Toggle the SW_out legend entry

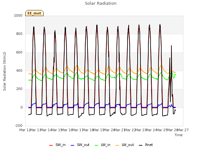click(x=80, y=145)
